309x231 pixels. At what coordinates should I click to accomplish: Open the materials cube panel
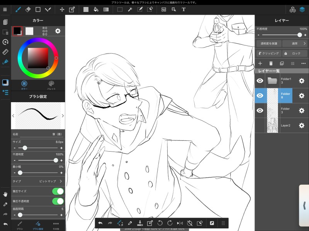coord(293,9)
